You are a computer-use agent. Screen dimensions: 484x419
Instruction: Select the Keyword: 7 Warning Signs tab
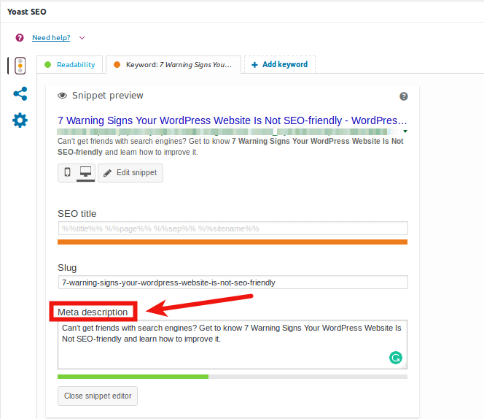[173, 65]
